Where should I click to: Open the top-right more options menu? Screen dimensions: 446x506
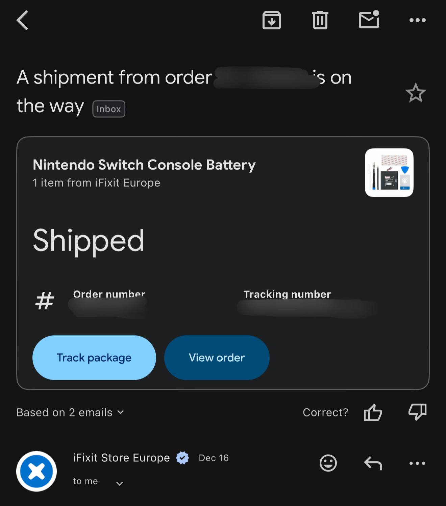tap(417, 20)
